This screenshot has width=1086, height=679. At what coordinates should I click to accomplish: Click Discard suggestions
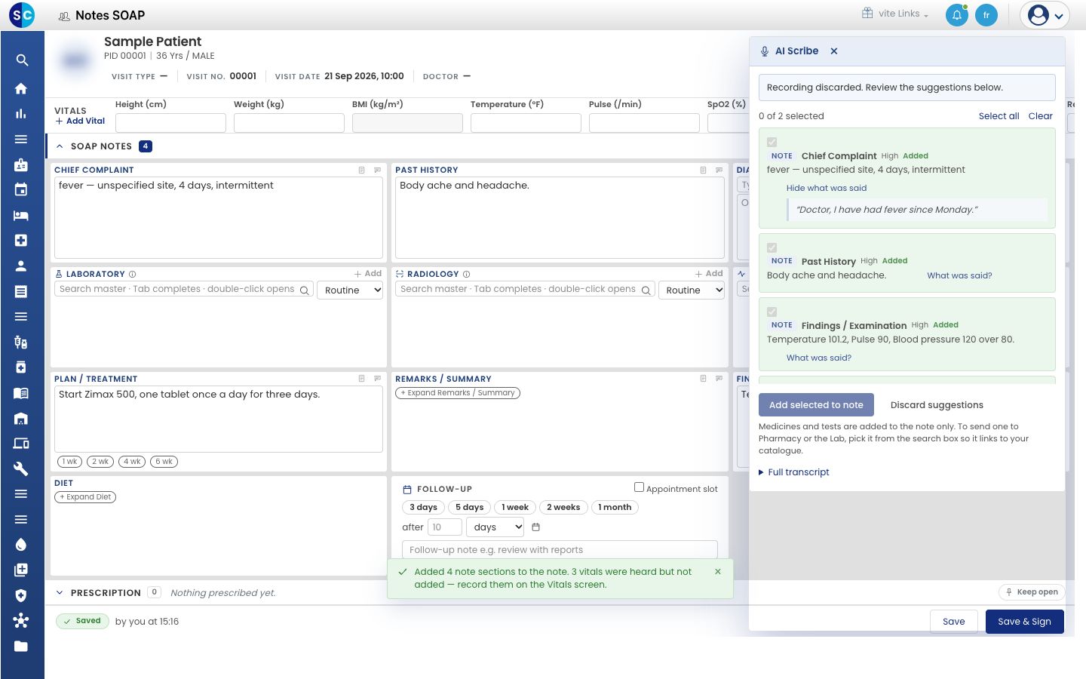pos(937,405)
